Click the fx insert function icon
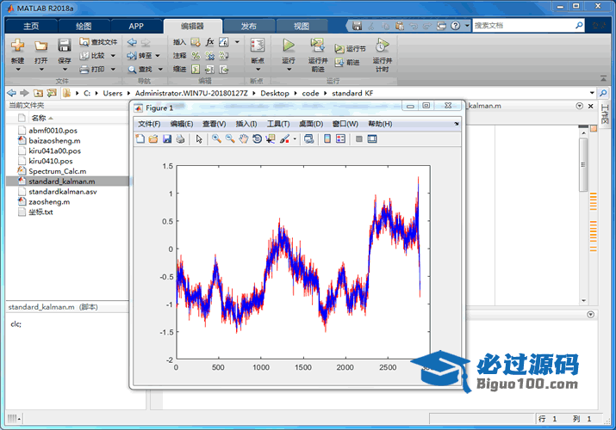 pos(210,42)
